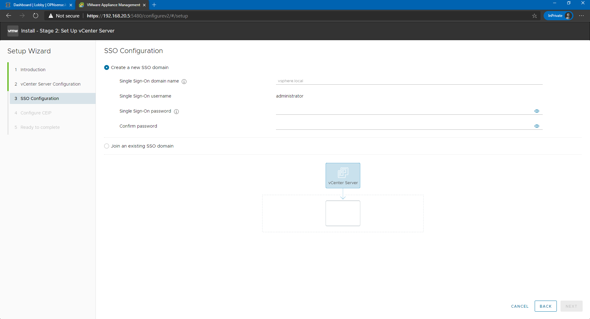Minimize the browser window
The height and width of the screenshot is (319, 590).
(x=555, y=3)
